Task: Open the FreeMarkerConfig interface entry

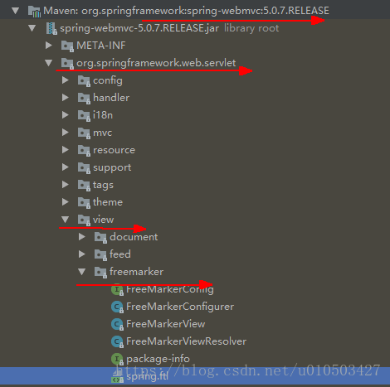Action: (x=170, y=289)
